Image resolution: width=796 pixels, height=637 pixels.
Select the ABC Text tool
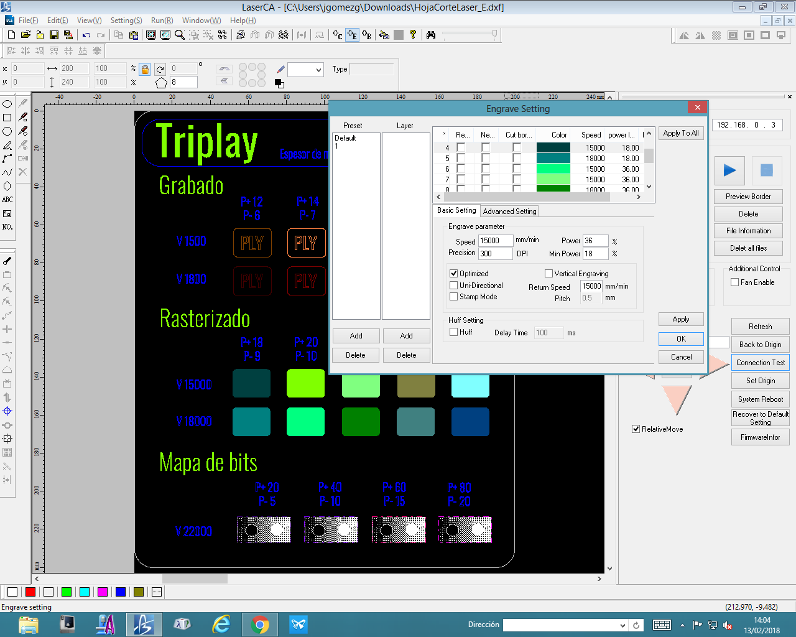7,200
